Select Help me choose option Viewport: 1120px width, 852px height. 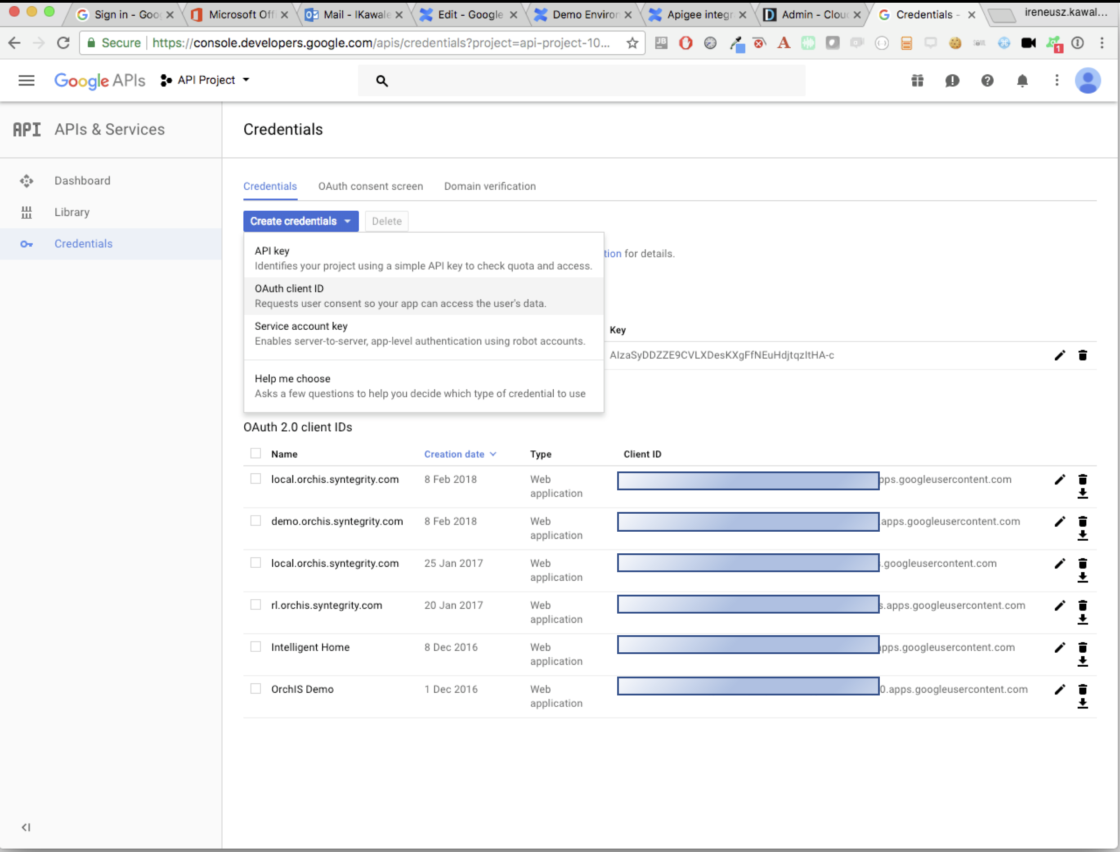[x=423, y=386]
